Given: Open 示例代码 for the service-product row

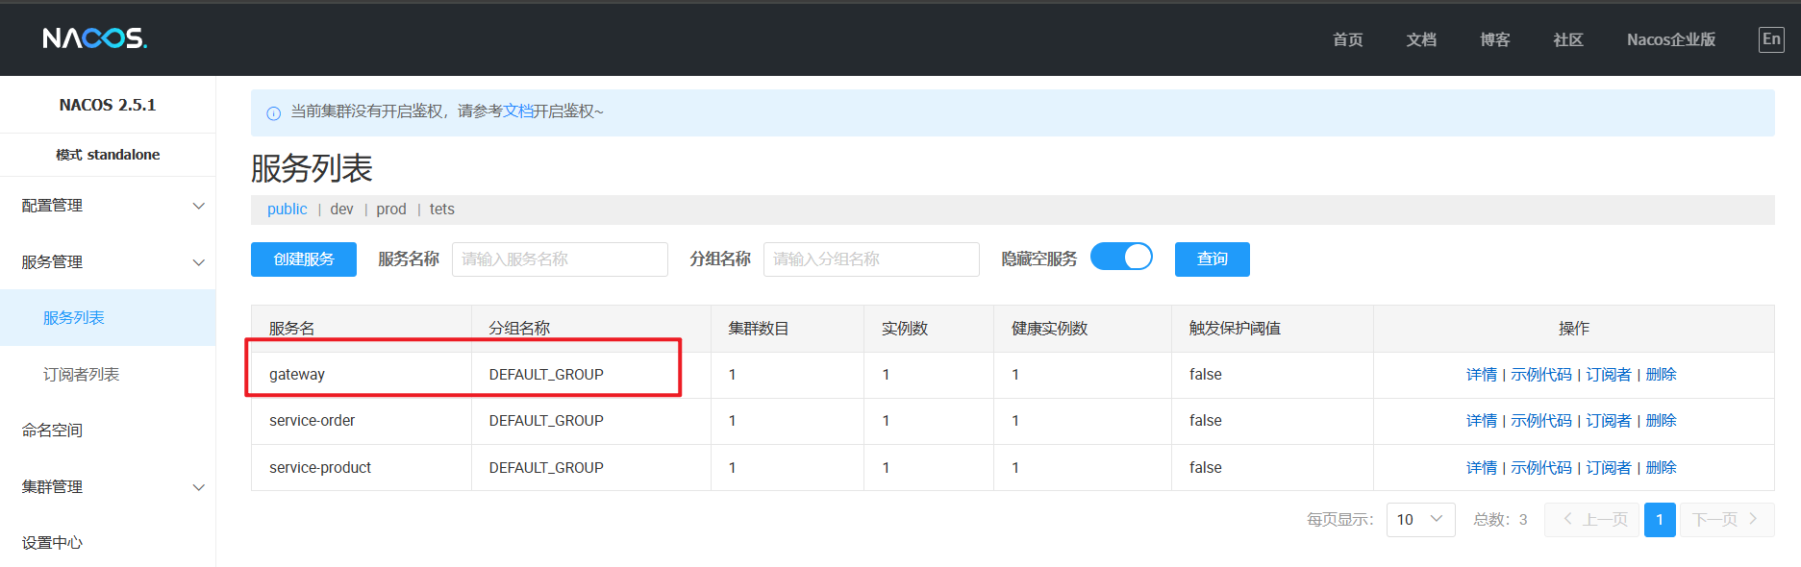Looking at the screenshot, I should [1541, 468].
